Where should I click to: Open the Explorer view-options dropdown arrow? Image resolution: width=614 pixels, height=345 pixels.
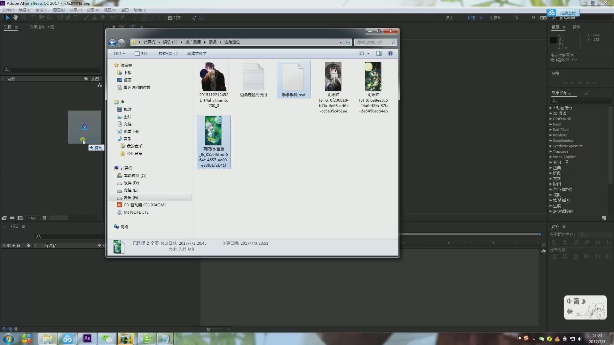[368, 53]
